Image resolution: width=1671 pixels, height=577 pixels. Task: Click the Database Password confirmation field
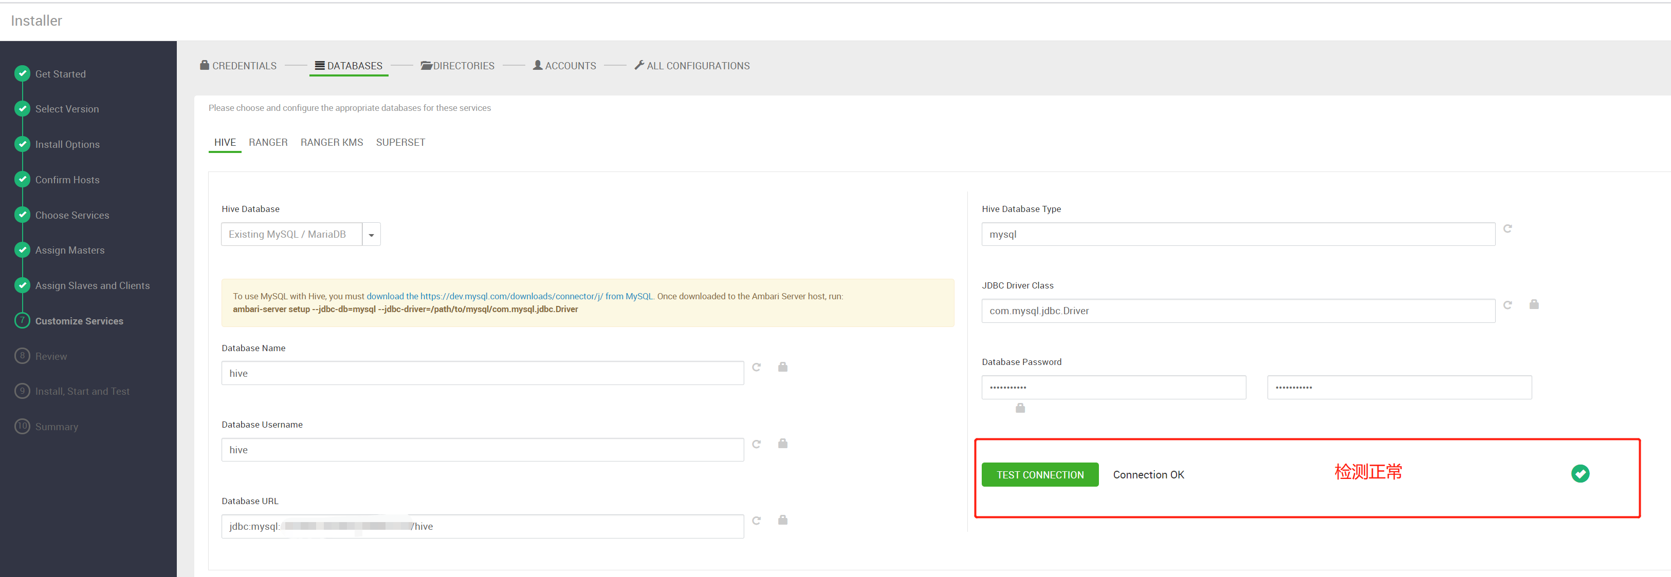pos(1399,387)
